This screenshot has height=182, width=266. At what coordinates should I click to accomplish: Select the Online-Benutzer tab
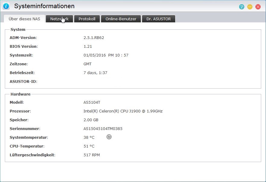click(121, 19)
